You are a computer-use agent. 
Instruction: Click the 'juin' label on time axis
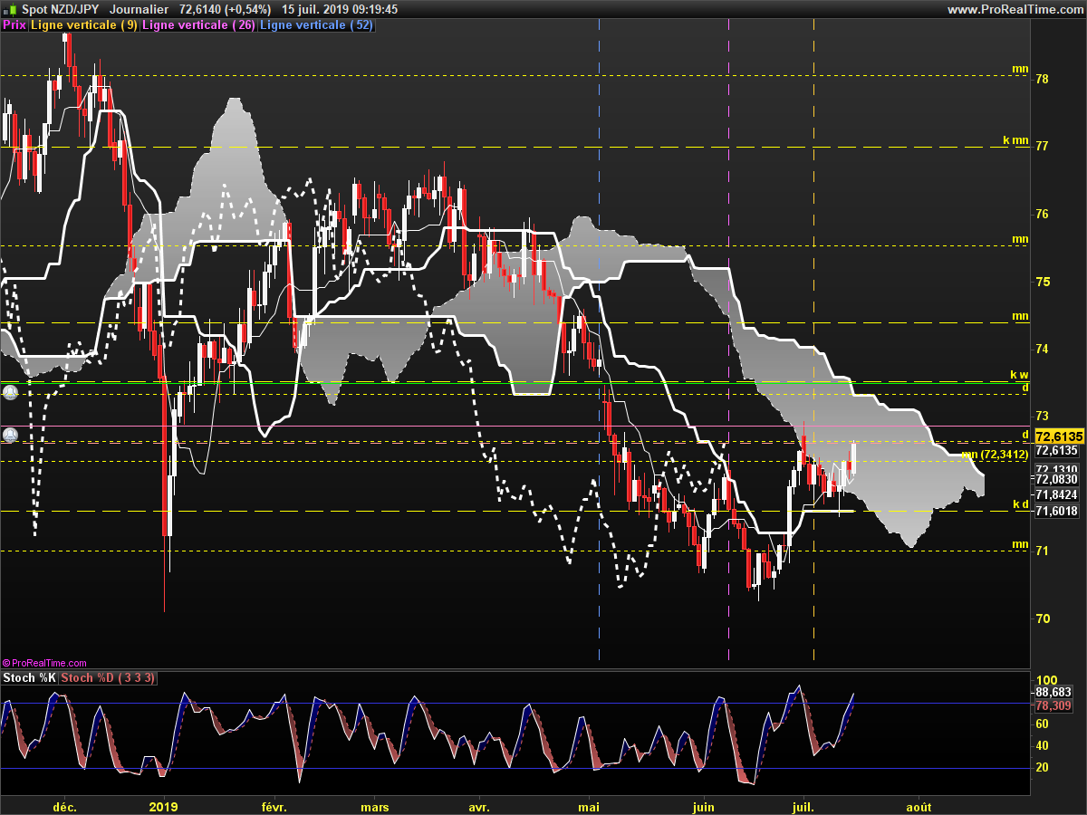pyautogui.click(x=703, y=806)
